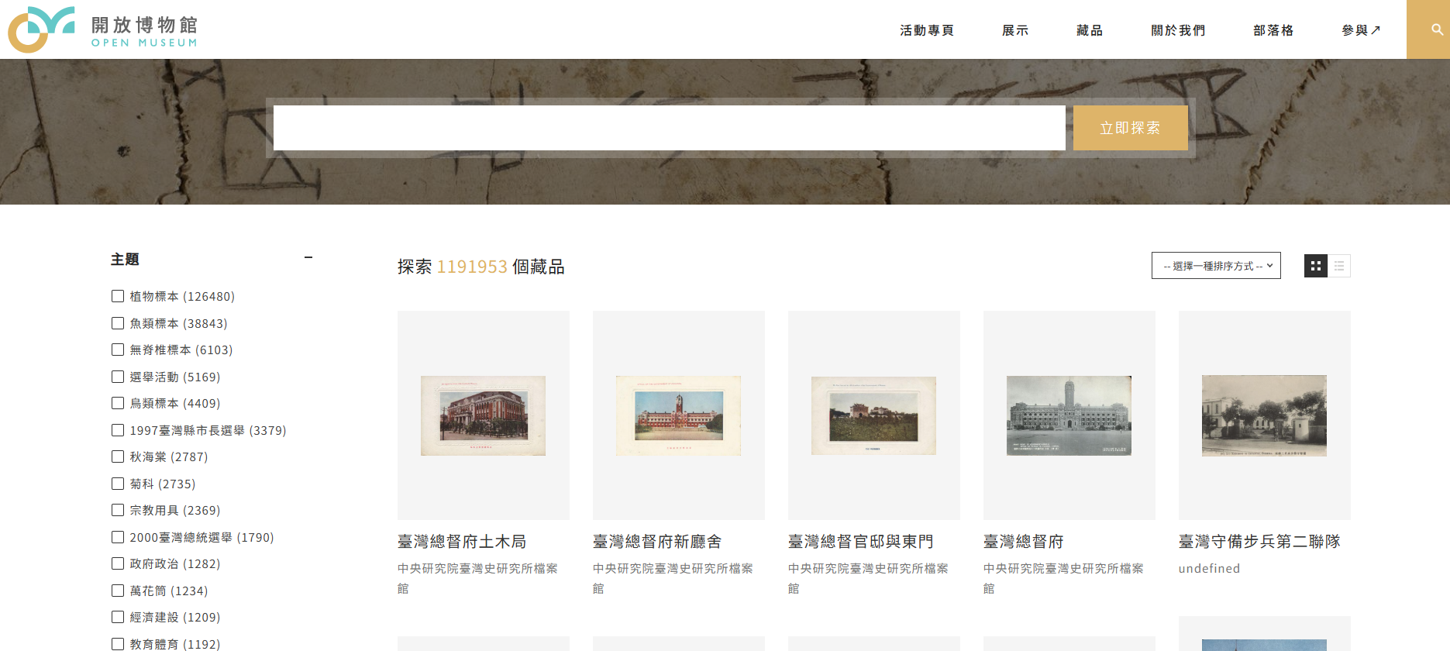Open the 活動專頁 menu

[x=927, y=30]
